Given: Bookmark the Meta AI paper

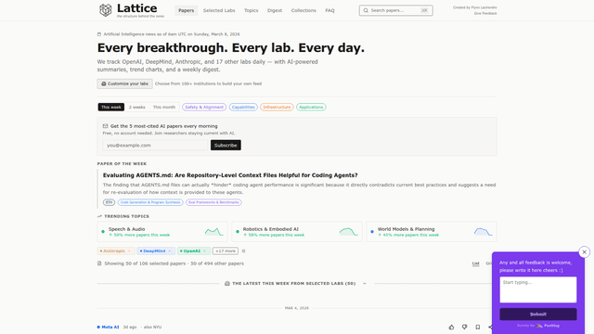Looking at the screenshot, I should [478, 327].
